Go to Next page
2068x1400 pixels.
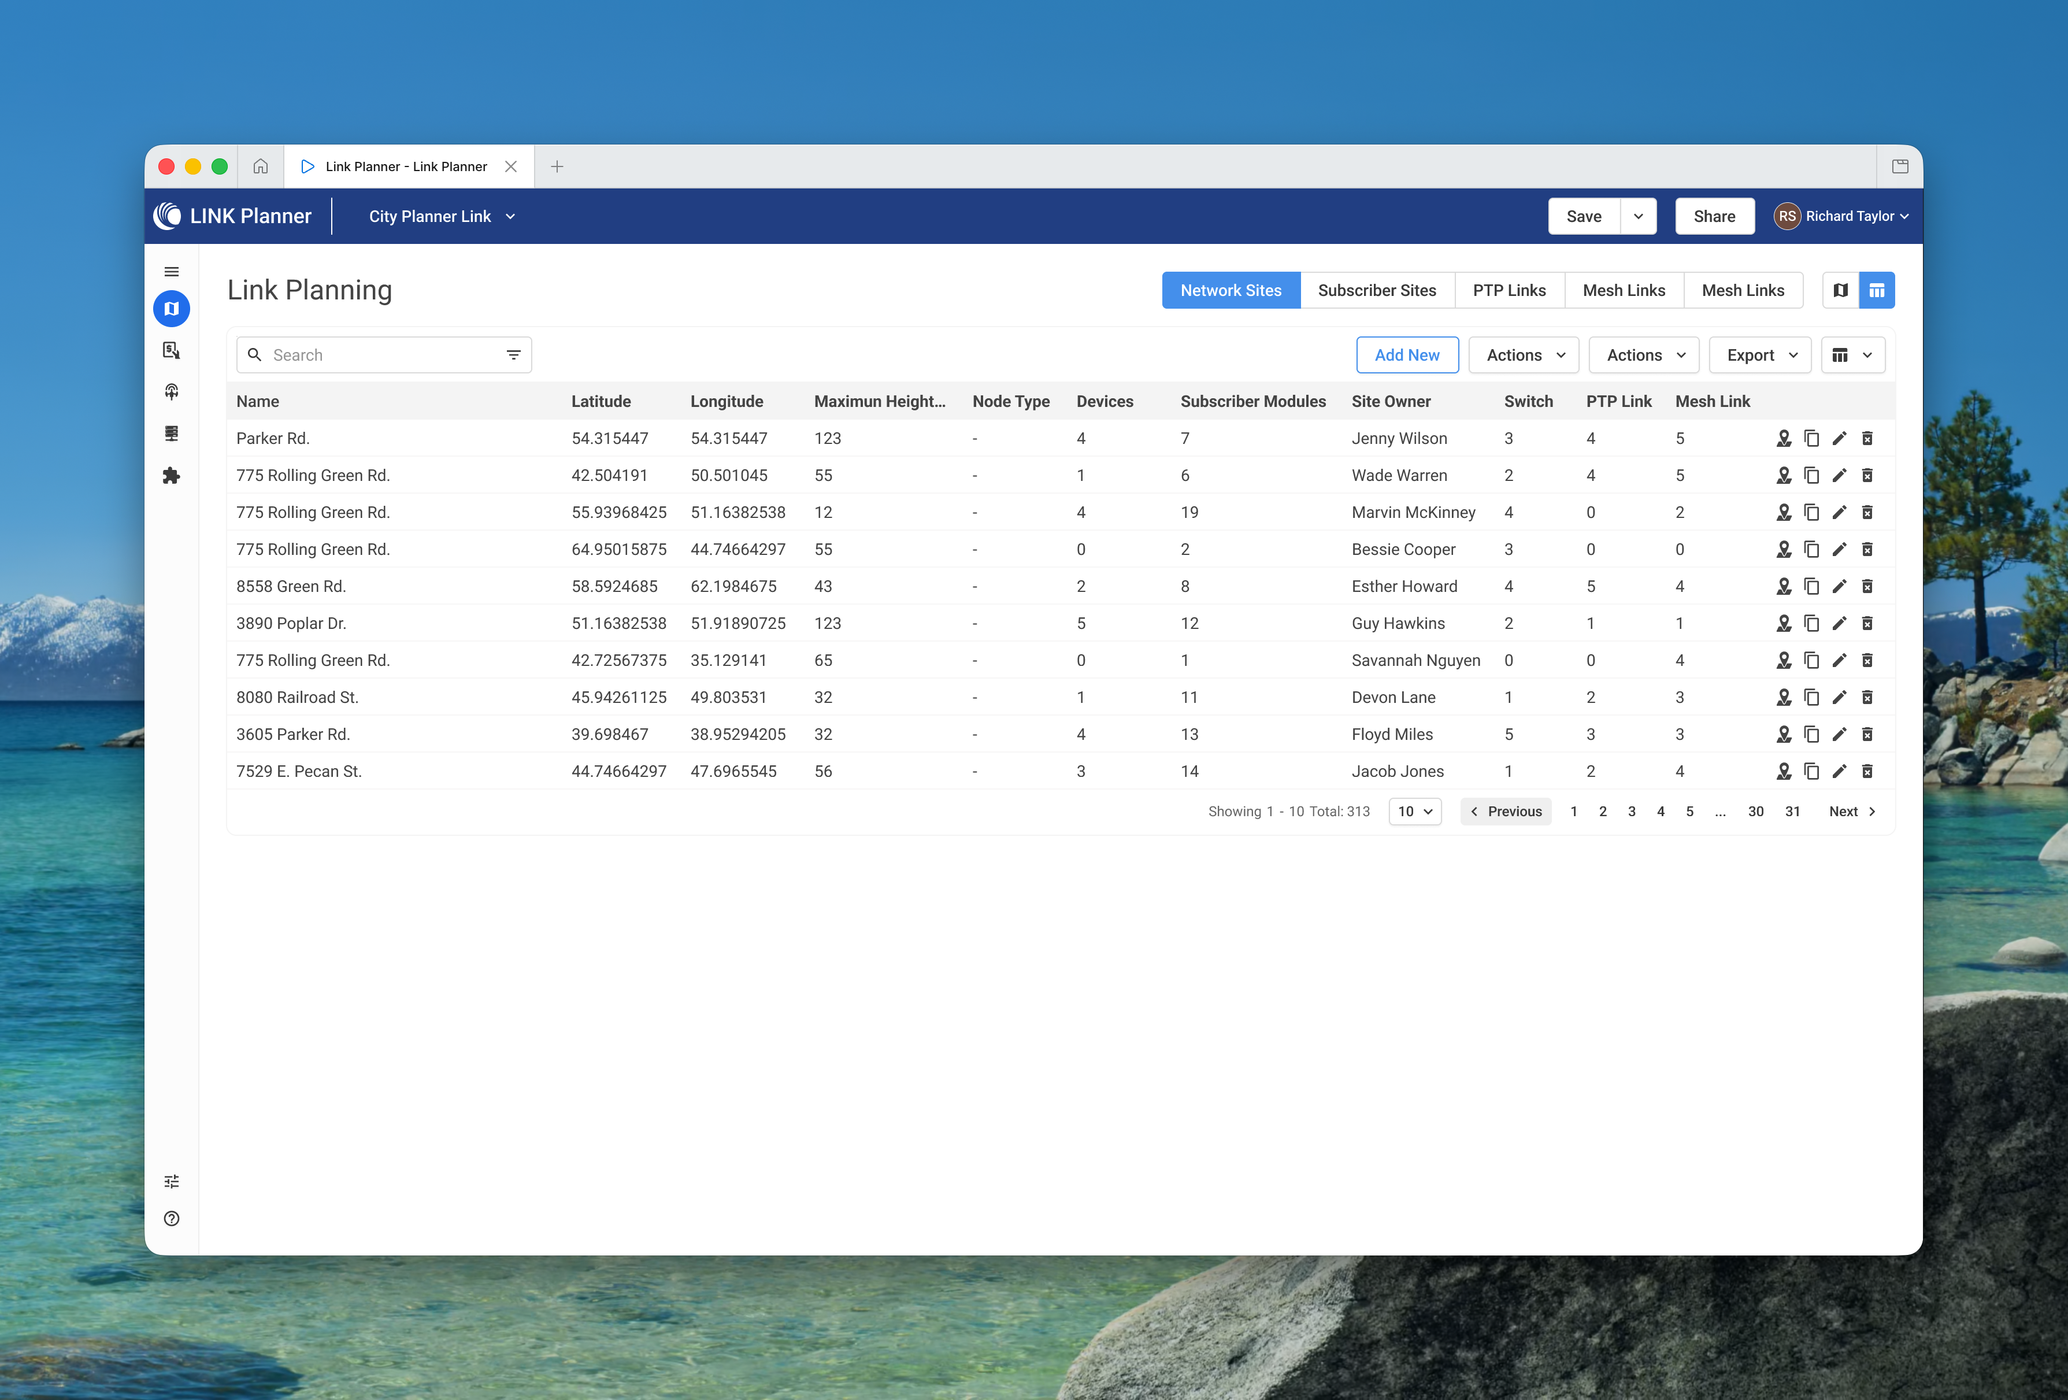[1852, 812]
